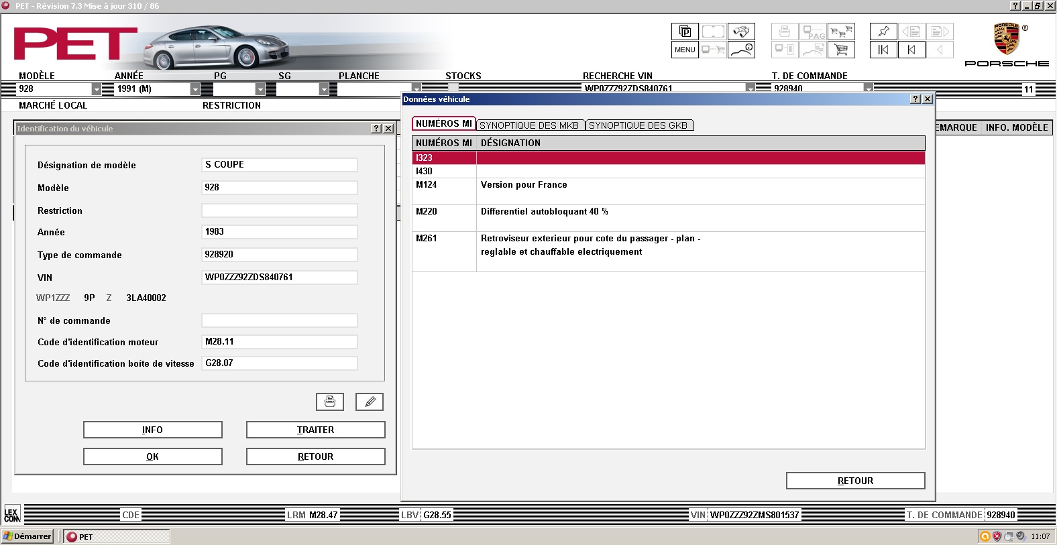The height and width of the screenshot is (545, 1057).
Task: Click the MENU toolbar button
Action: click(685, 50)
